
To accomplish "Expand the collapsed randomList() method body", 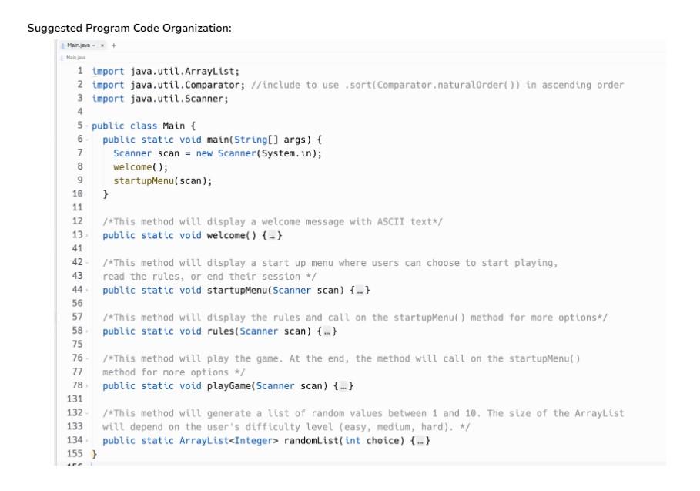I will click(418, 440).
